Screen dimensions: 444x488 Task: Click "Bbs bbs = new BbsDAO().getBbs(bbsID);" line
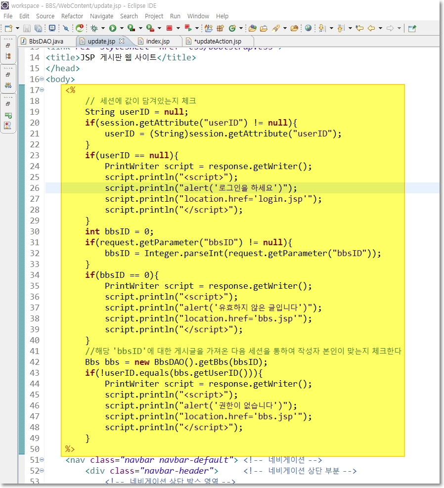click(176, 362)
